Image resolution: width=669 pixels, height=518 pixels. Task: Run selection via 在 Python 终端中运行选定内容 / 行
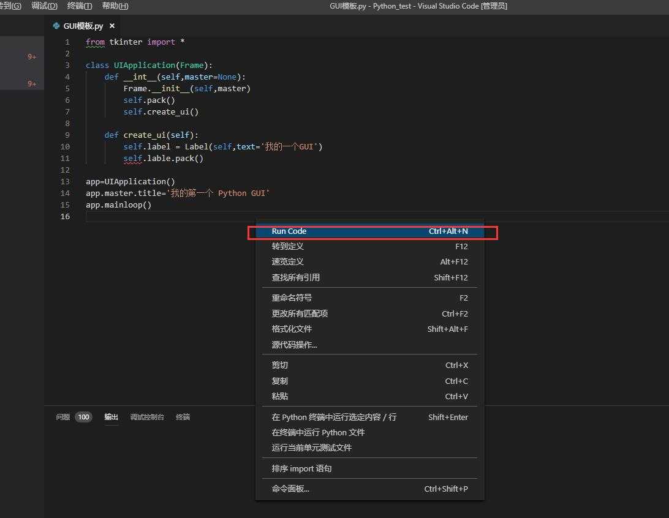(x=369, y=418)
